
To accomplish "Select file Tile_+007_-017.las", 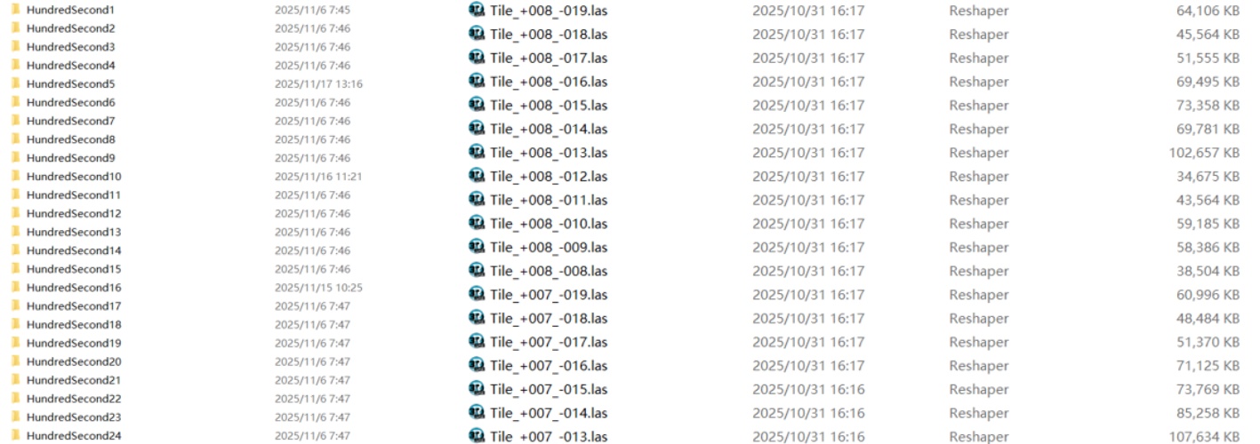I will coord(549,341).
